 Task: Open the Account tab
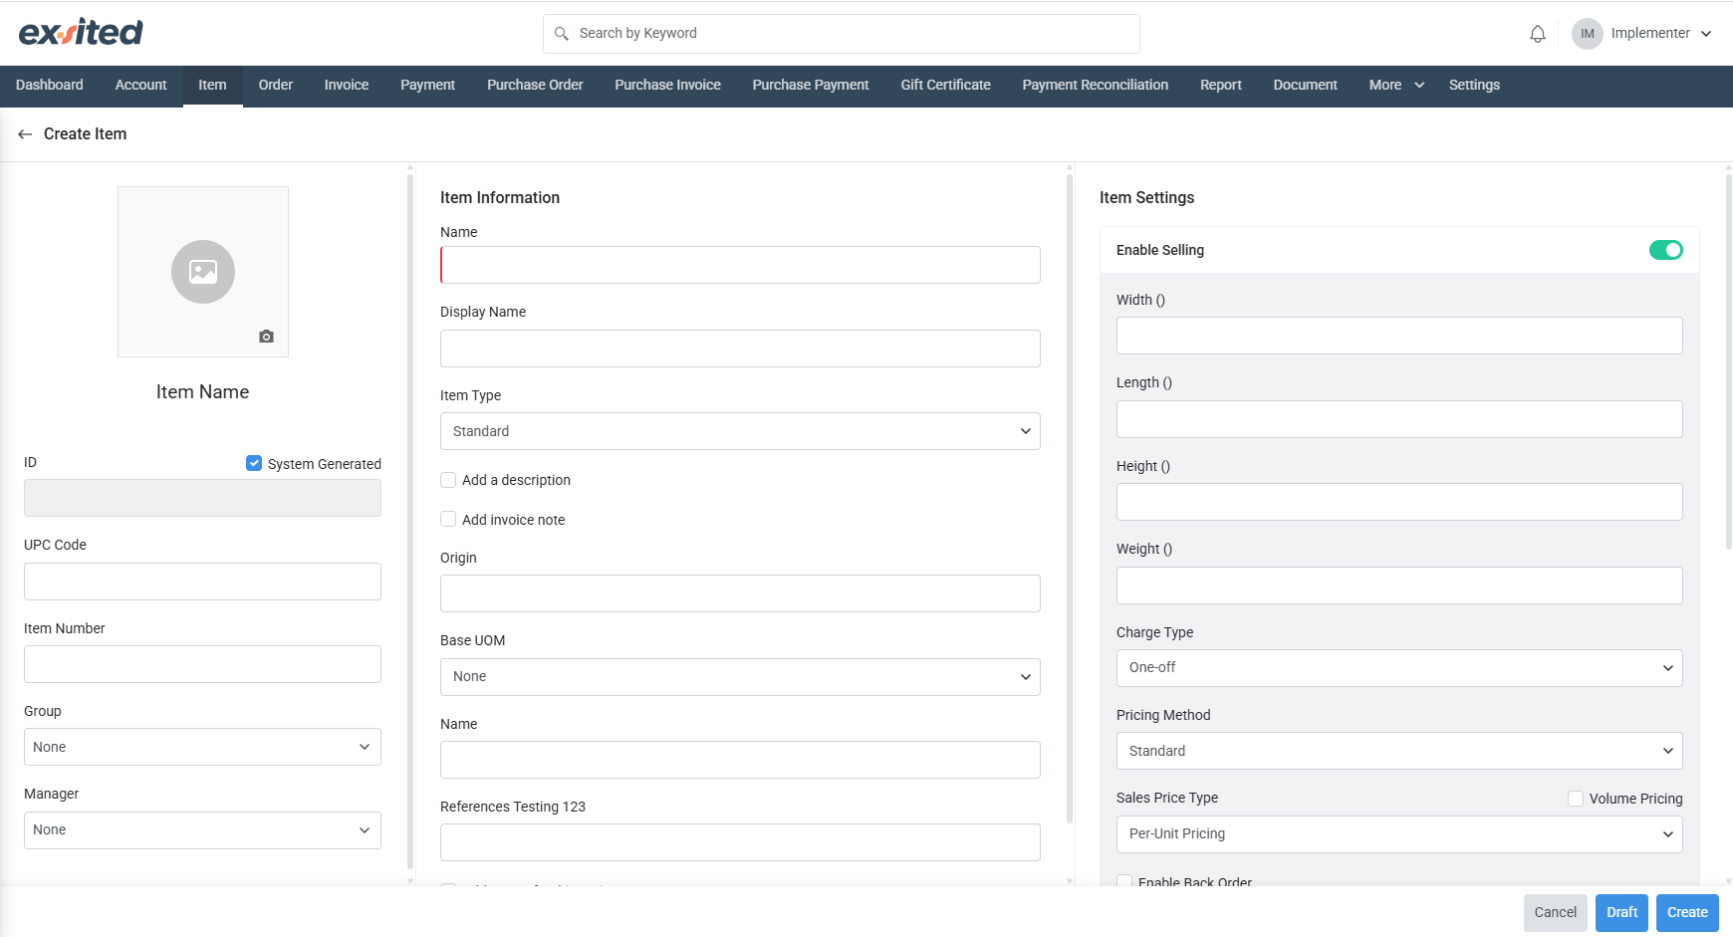(x=141, y=86)
